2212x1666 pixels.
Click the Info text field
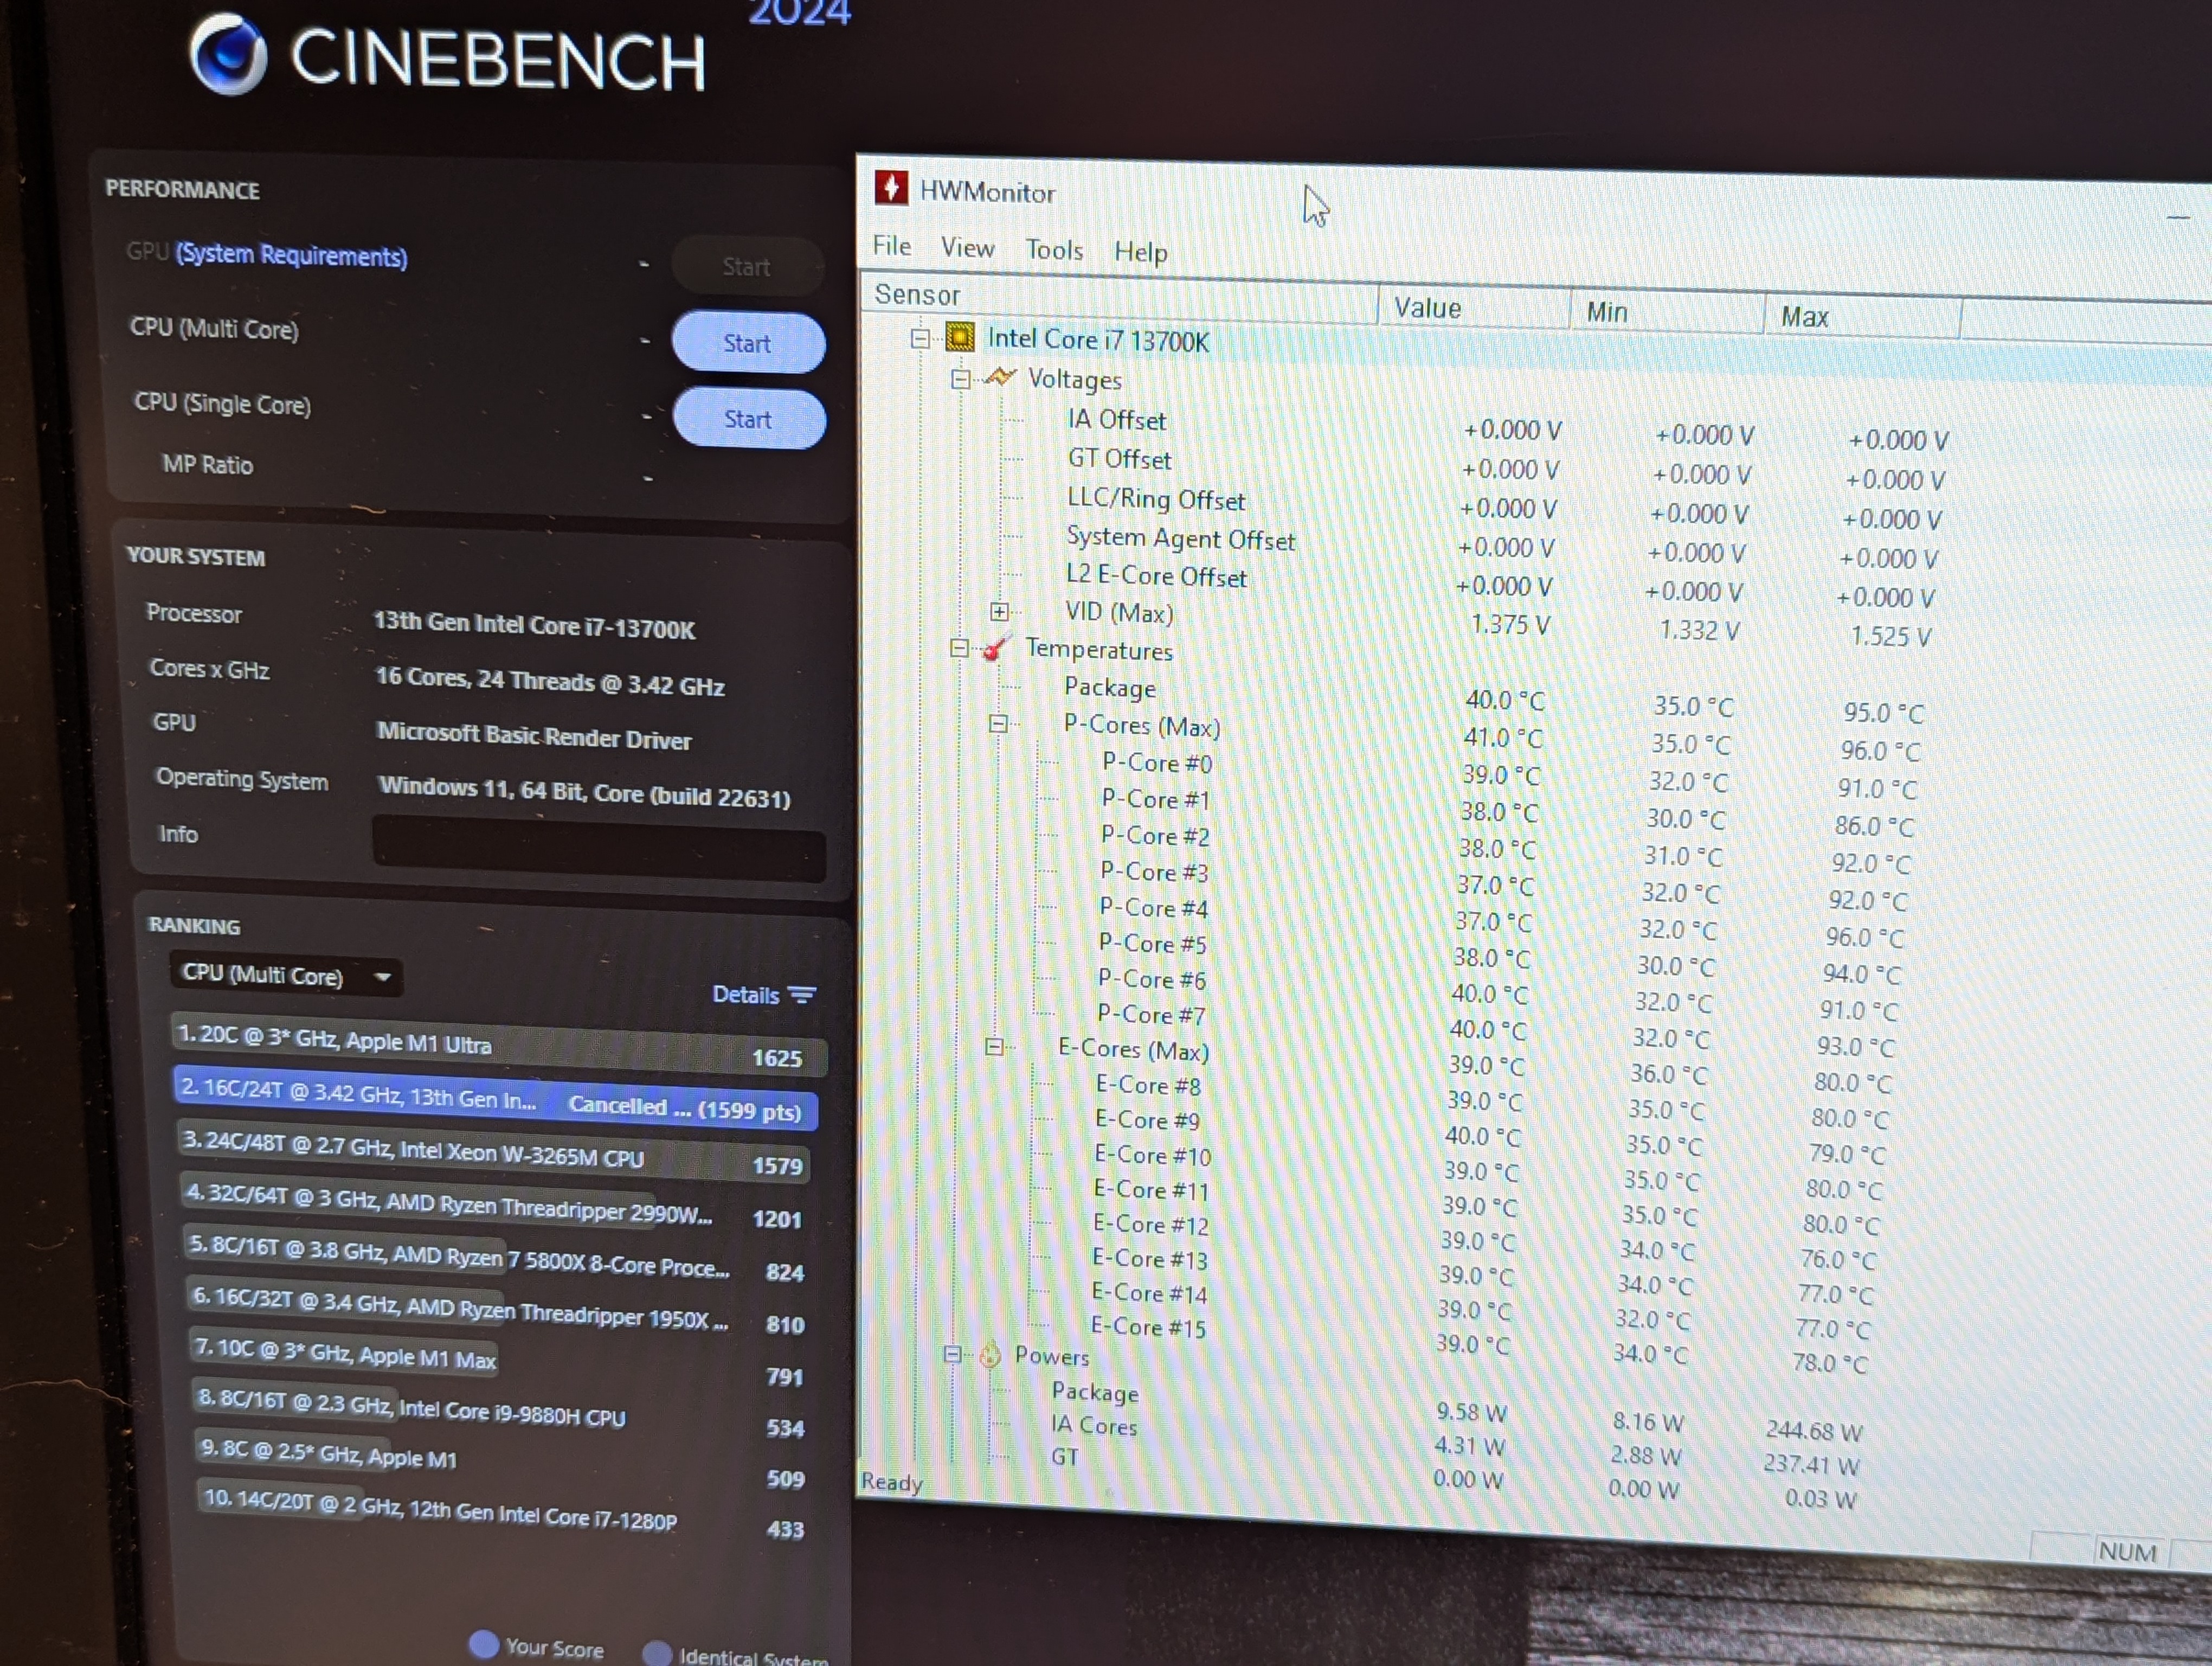click(x=599, y=849)
